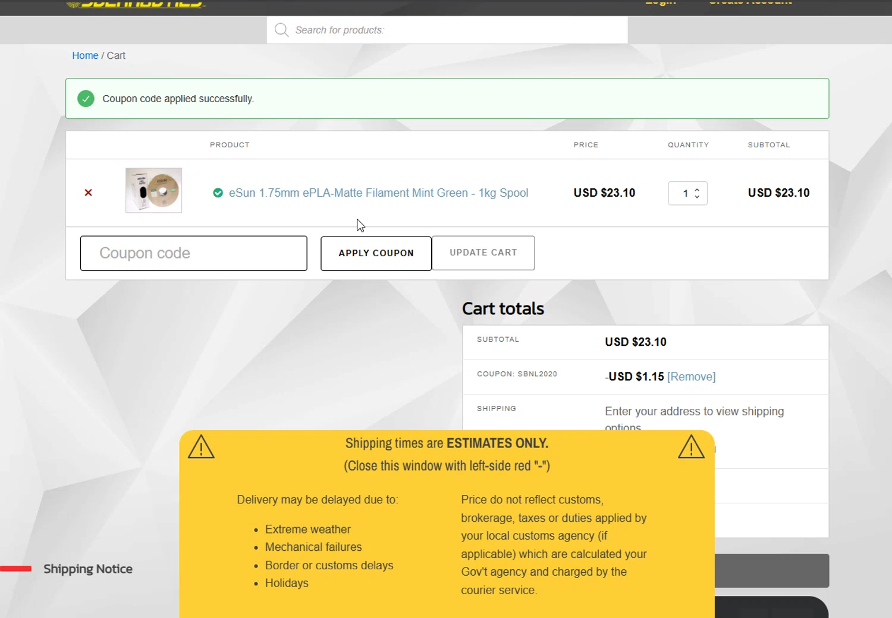
Task: Open the eSun filament spool thumbnail
Action: click(153, 190)
